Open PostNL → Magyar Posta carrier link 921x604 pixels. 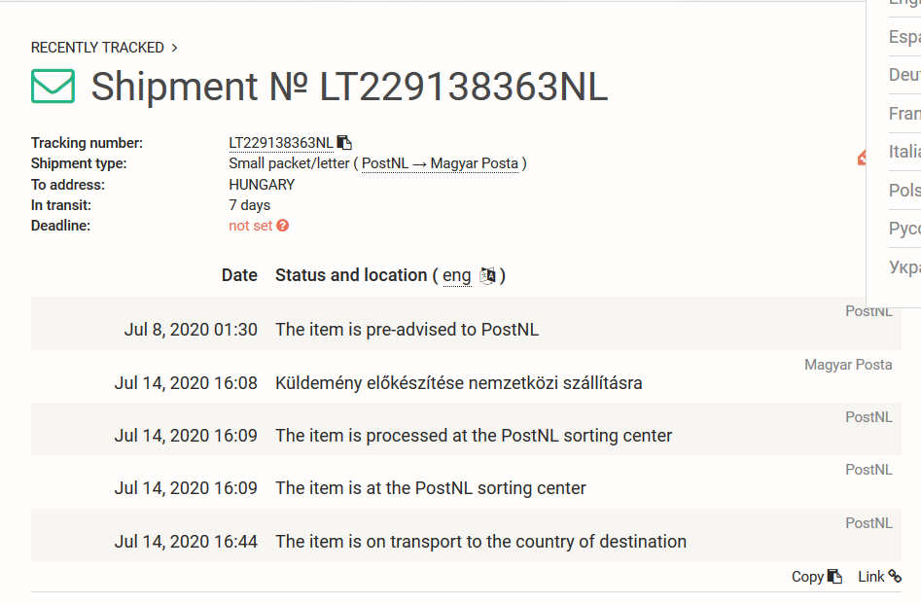pos(440,164)
